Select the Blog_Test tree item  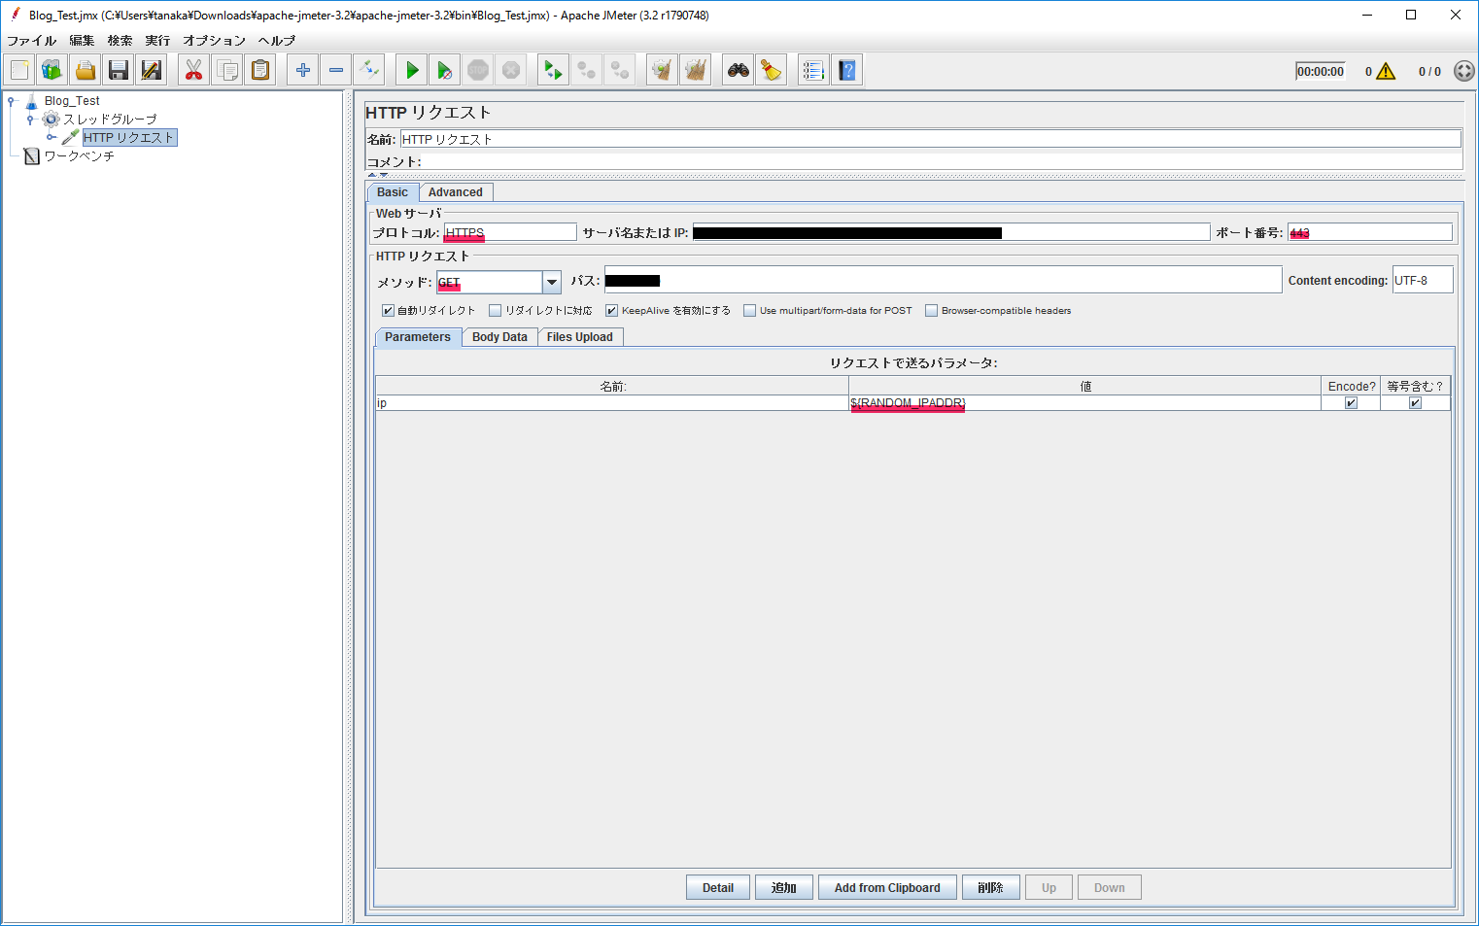[x=72, y=101]
